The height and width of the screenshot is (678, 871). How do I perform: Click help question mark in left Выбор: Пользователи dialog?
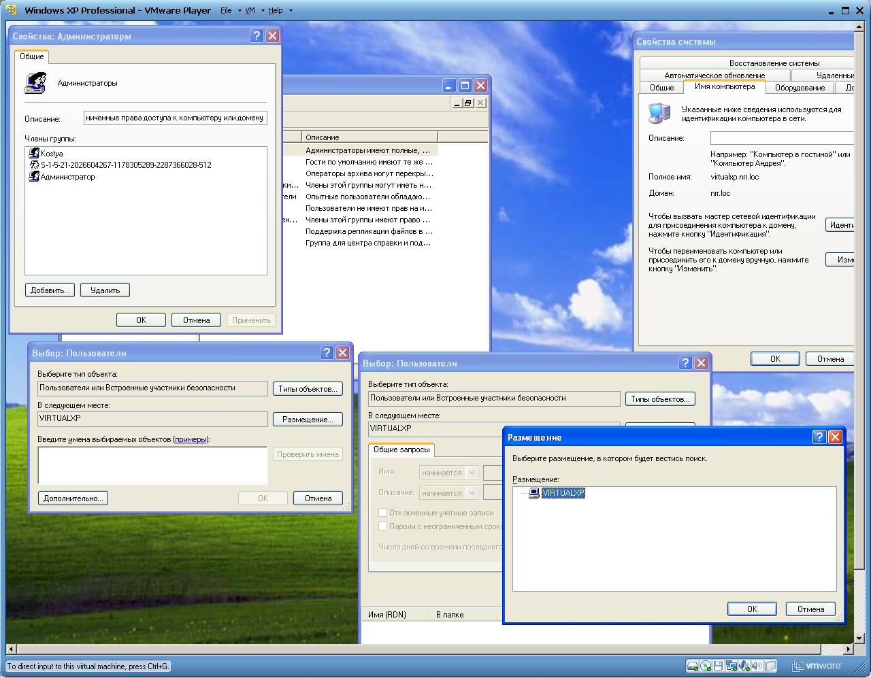(327, 352)
